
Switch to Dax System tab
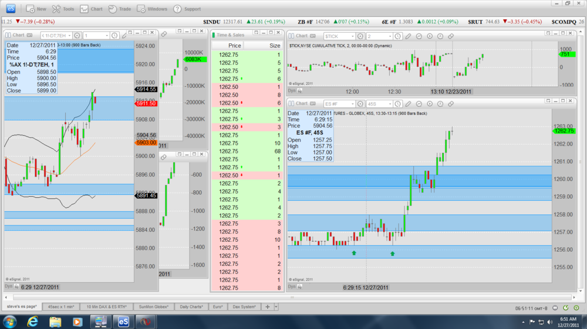244,307
